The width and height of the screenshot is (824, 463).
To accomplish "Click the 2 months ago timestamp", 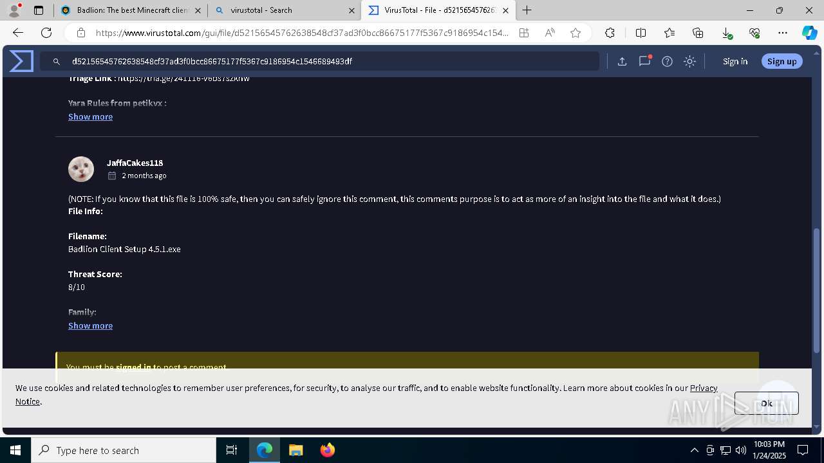I will point(144,176).
